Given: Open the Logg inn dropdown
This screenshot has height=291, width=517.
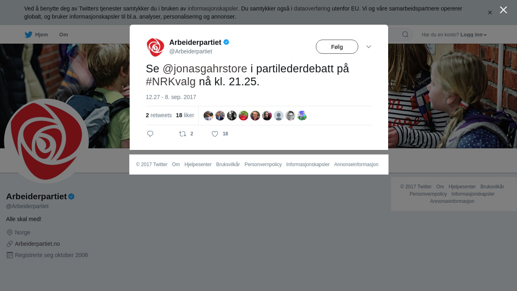Looking at the screenshot, I should pyautogui.click(x=473, y=35).
